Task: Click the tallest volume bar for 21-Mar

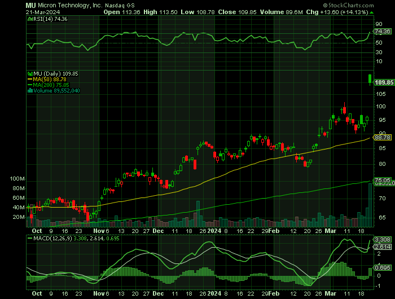Action: [370, 205]
